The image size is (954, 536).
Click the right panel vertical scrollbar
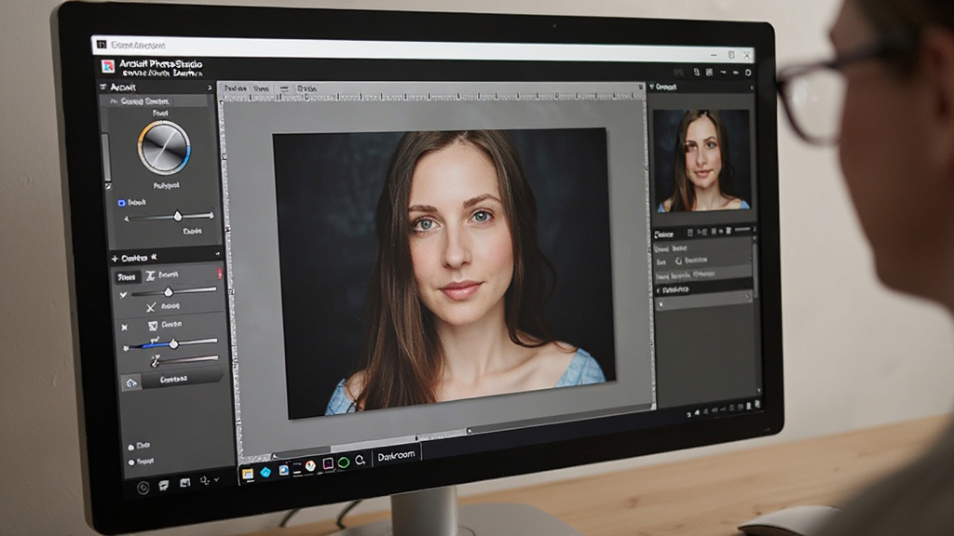point(756,271)
